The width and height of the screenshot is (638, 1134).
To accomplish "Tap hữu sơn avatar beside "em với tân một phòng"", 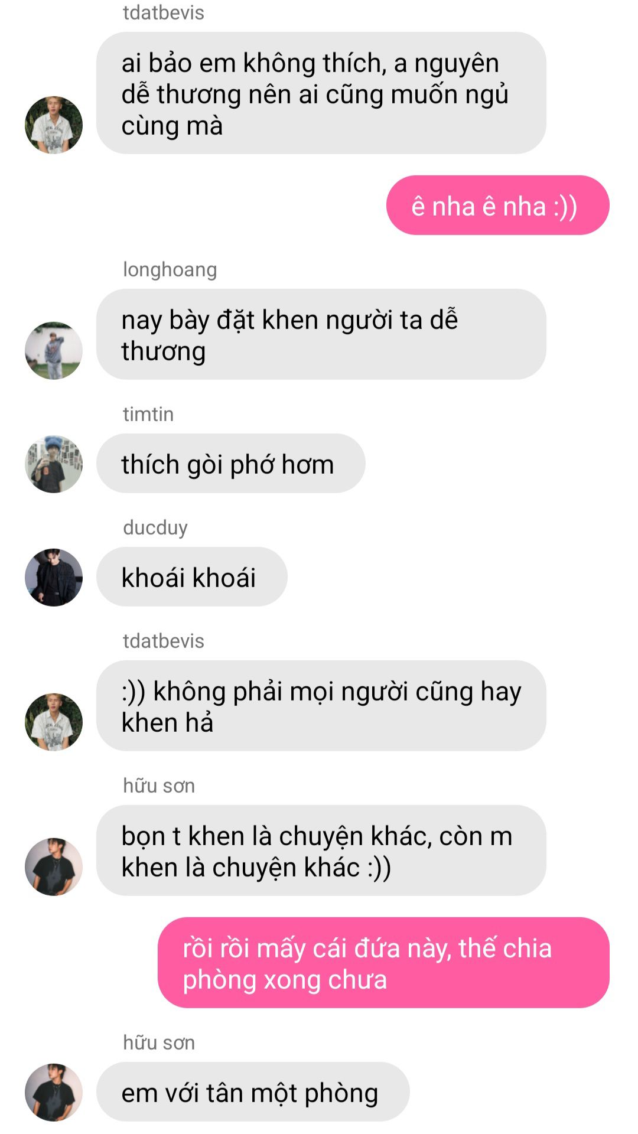I will click(54, 1092).
